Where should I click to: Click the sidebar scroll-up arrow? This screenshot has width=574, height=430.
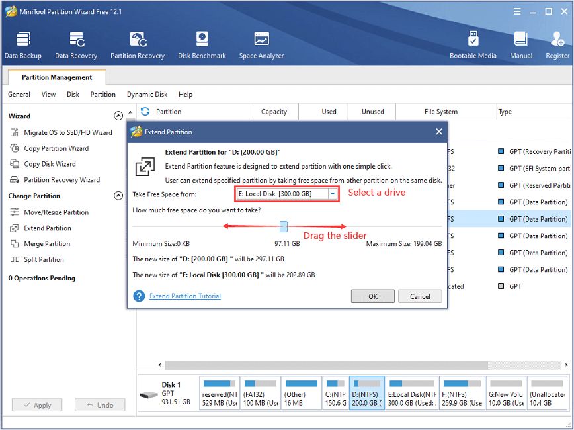130,112
